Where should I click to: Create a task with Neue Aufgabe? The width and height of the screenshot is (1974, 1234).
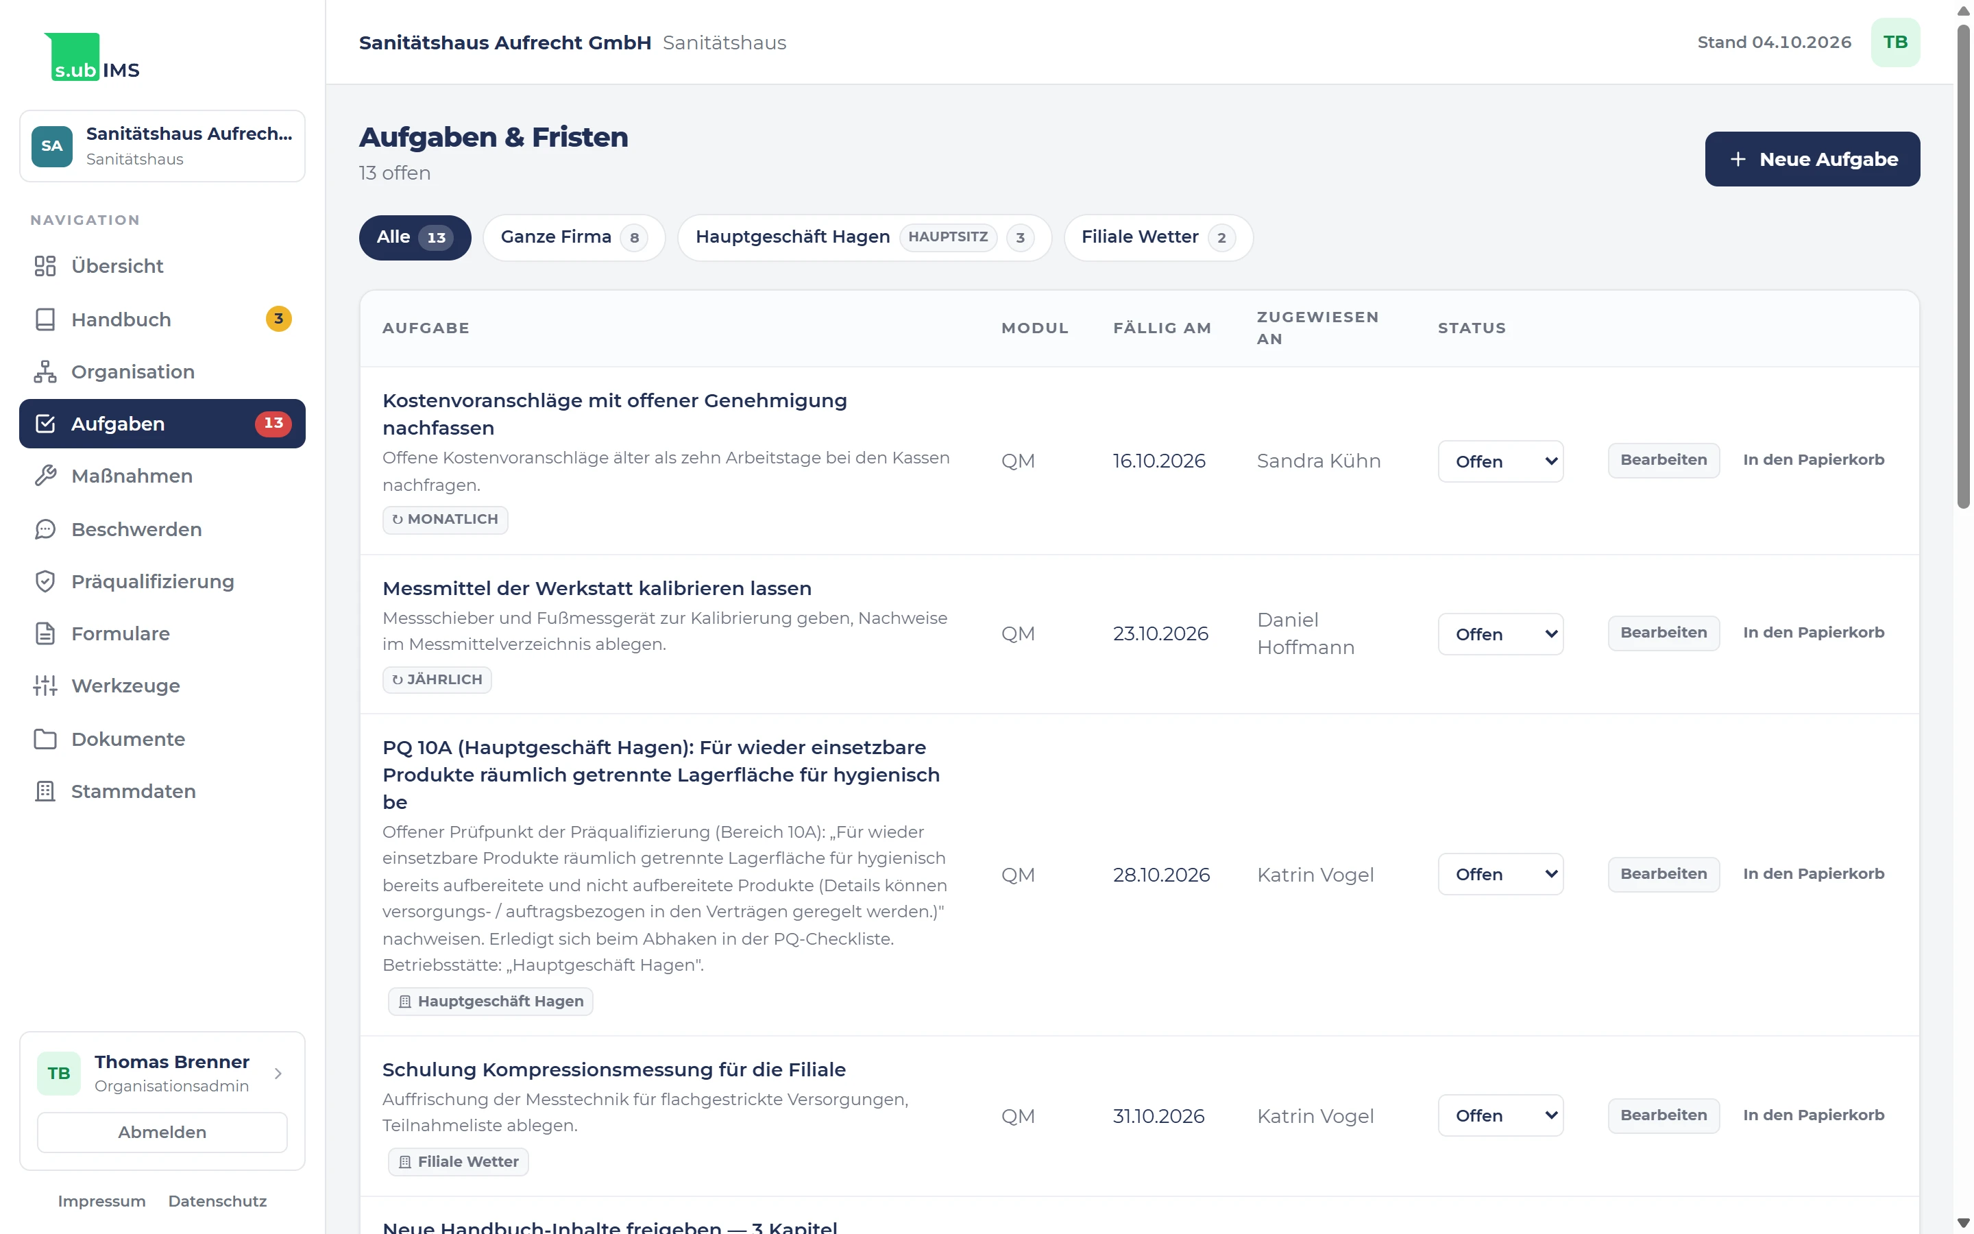pos(1812,159)
